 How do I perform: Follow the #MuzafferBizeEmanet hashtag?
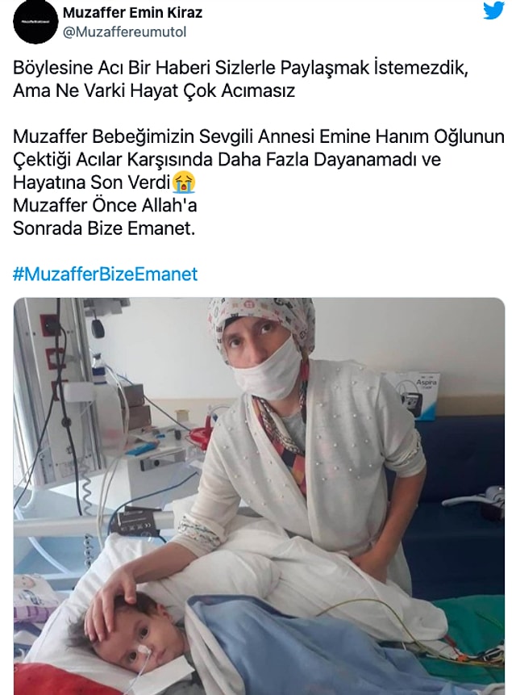pyautogui.click(x=106, y=274)
